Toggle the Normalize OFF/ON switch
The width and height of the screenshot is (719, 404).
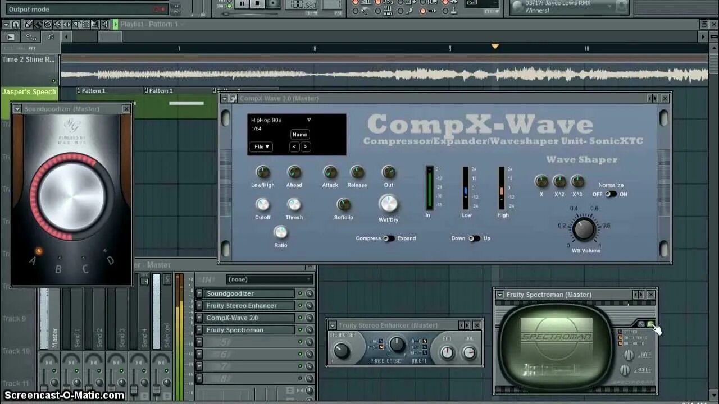pos(611,194)
